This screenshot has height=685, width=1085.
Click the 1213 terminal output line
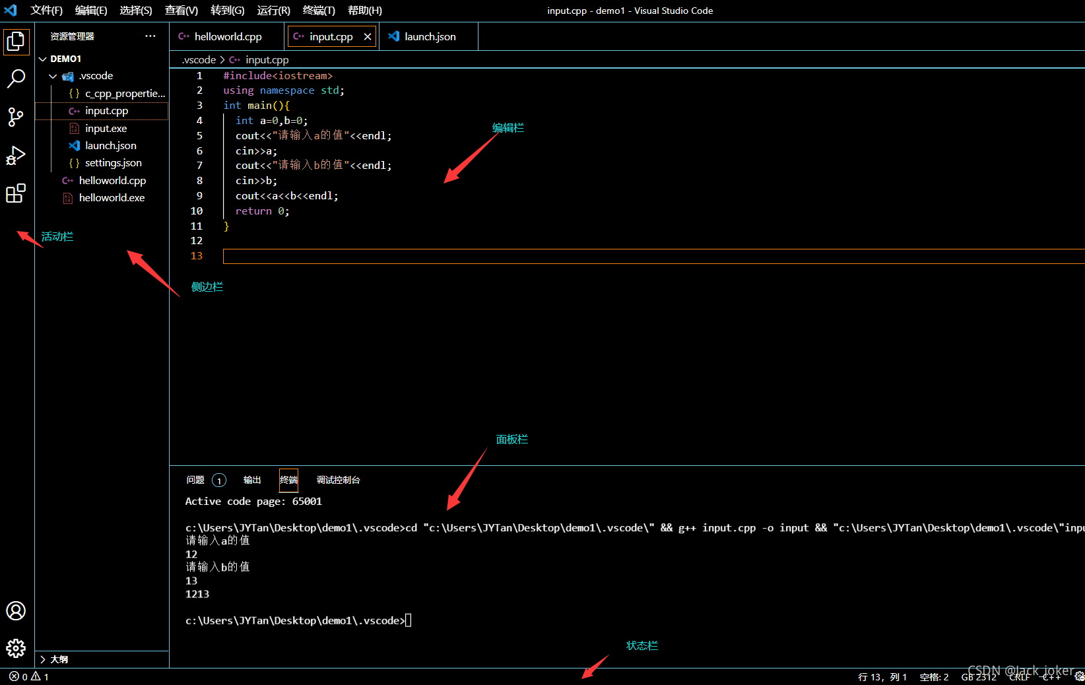[x=197, y=594]
